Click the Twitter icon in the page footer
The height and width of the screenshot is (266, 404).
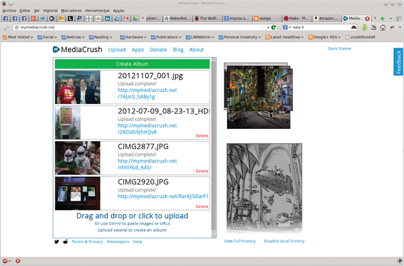point(57,242)
